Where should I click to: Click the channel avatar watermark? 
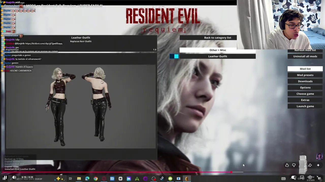point(319,156)
